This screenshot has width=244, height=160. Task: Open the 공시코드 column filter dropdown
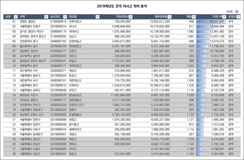(65, 17)
